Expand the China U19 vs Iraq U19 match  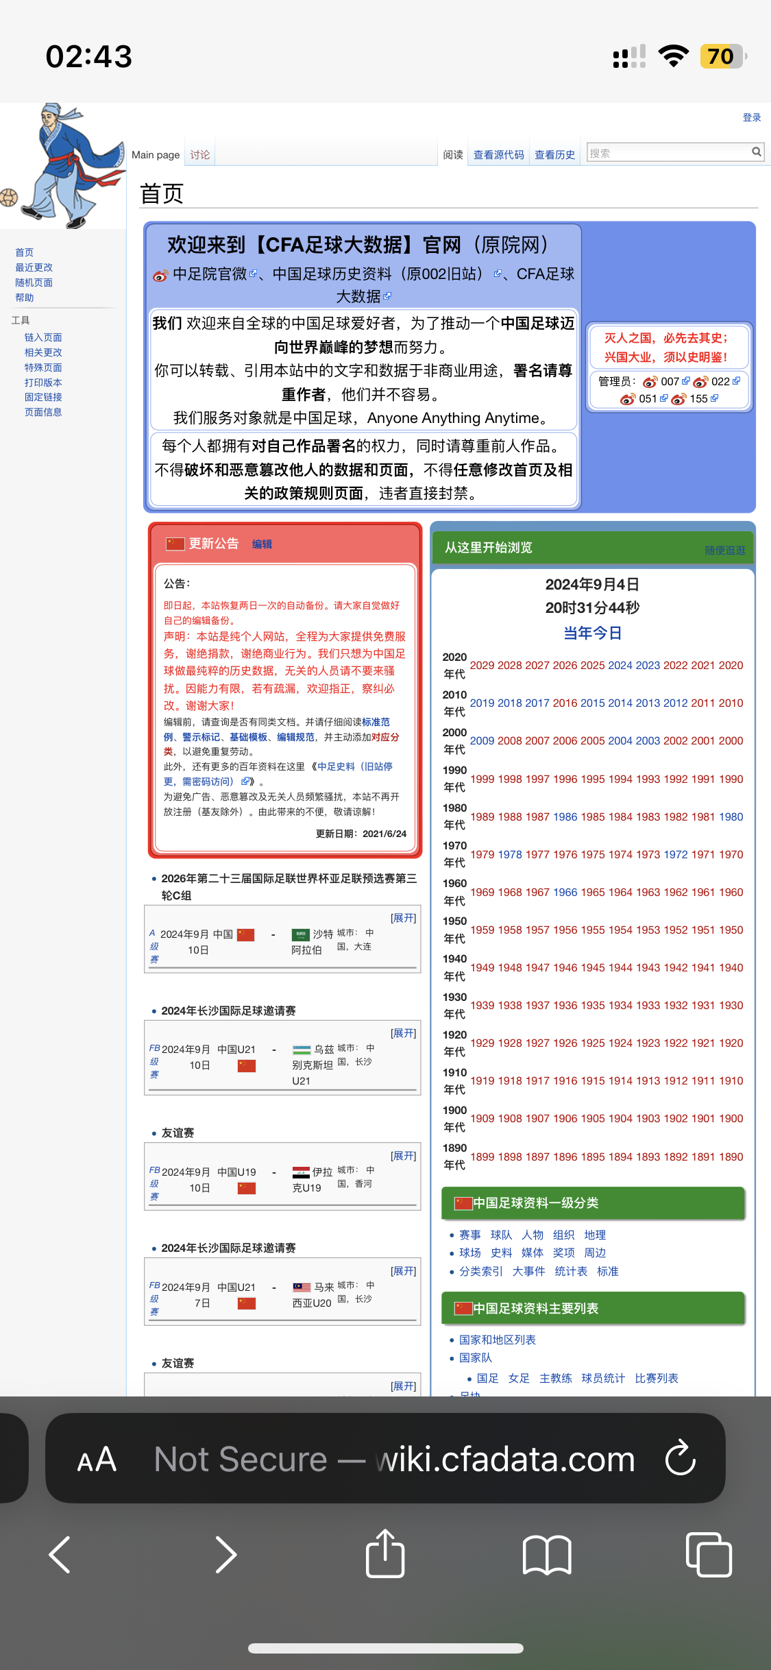pos(403,1156)
